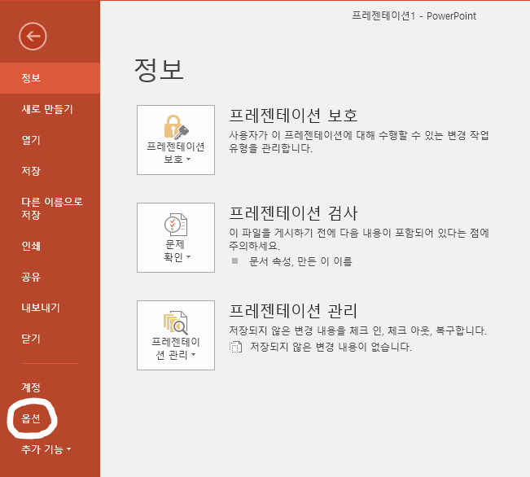530x477 pixels.
Task: Click the 프레젠테이션 관리 heading text
Action: pos(293,311)
